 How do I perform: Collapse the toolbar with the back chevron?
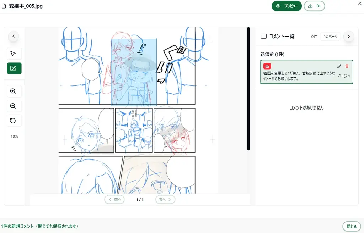point(14,36)
